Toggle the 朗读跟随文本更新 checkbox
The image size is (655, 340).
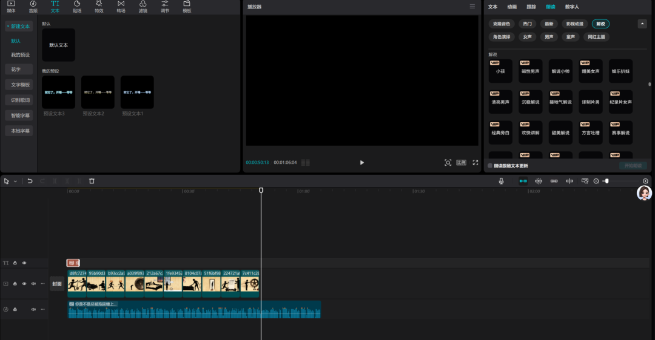(491, 166)
